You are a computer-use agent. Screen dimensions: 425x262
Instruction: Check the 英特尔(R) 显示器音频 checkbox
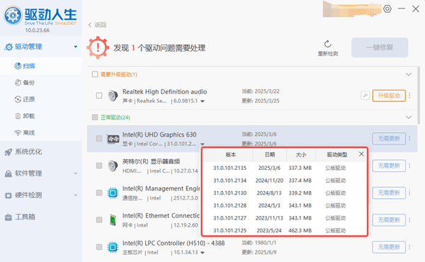click(x=99, y=166)
